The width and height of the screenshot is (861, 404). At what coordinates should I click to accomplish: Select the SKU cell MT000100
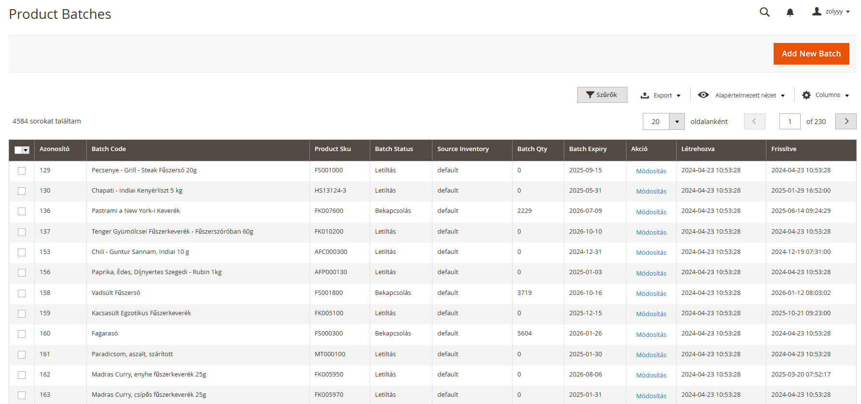click(x=330, y=354)
